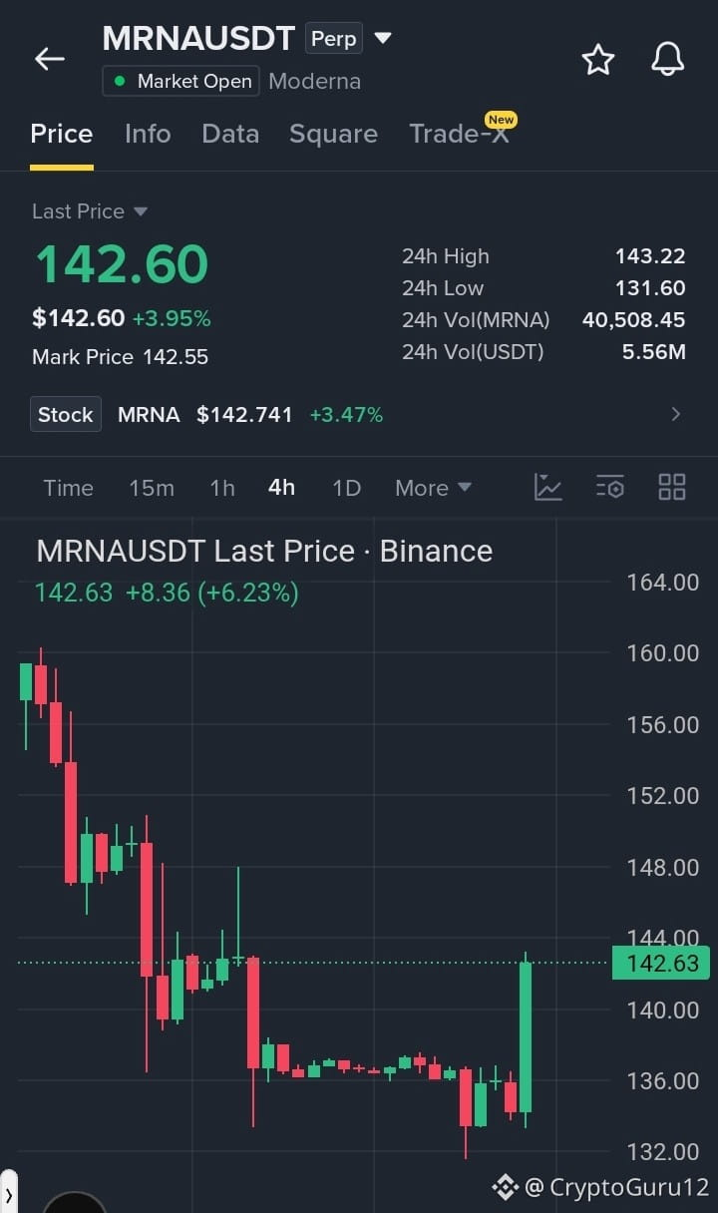Tap the 24h High value 143.22
The width and height of the screenshot is (718, 1213).
coord(650,256)
